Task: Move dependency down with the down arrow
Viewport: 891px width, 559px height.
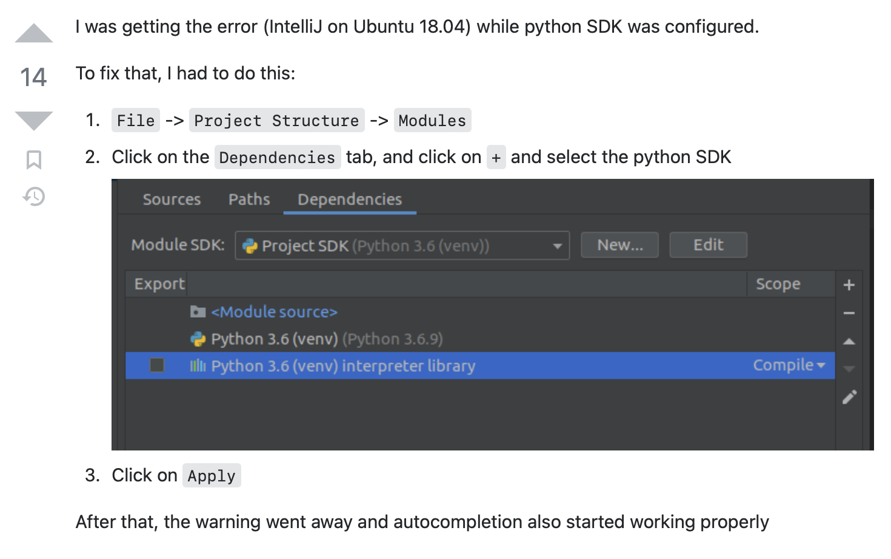Action: [x=849, y=369]
